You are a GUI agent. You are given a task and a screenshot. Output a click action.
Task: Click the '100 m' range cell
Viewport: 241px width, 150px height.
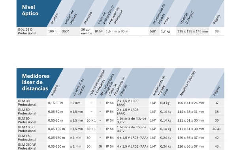pos(53,31)
